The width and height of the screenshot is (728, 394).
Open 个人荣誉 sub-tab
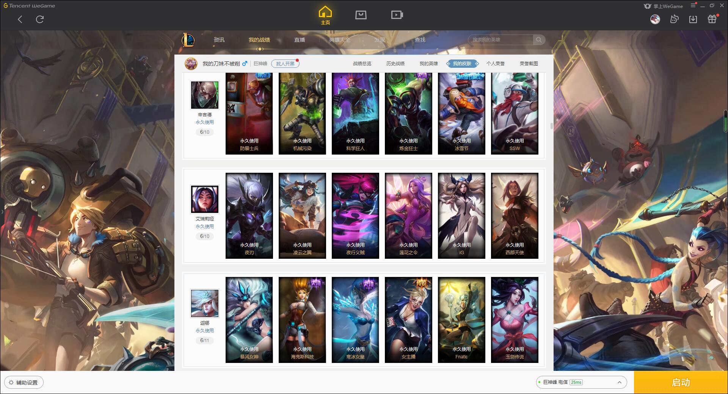point(496,64)
